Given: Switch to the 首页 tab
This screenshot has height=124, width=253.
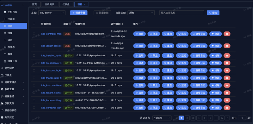Looking at the screenshot, I should [34, 4].
